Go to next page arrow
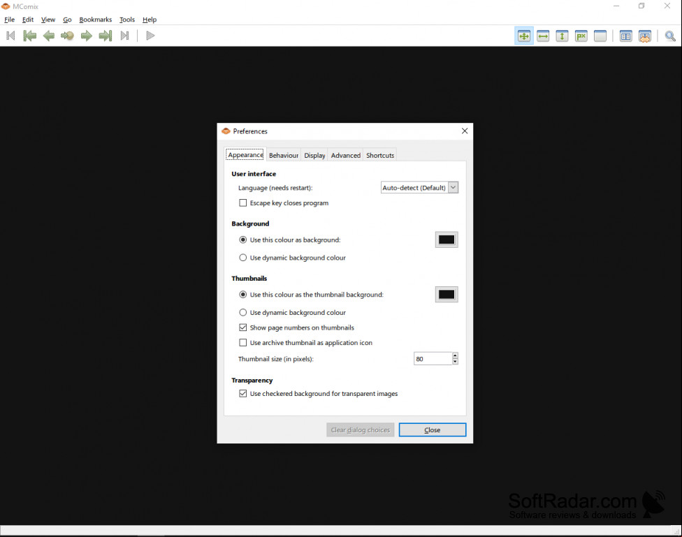Image resolution: width=682 pixels, height=537 pixels. click(86, 36)
